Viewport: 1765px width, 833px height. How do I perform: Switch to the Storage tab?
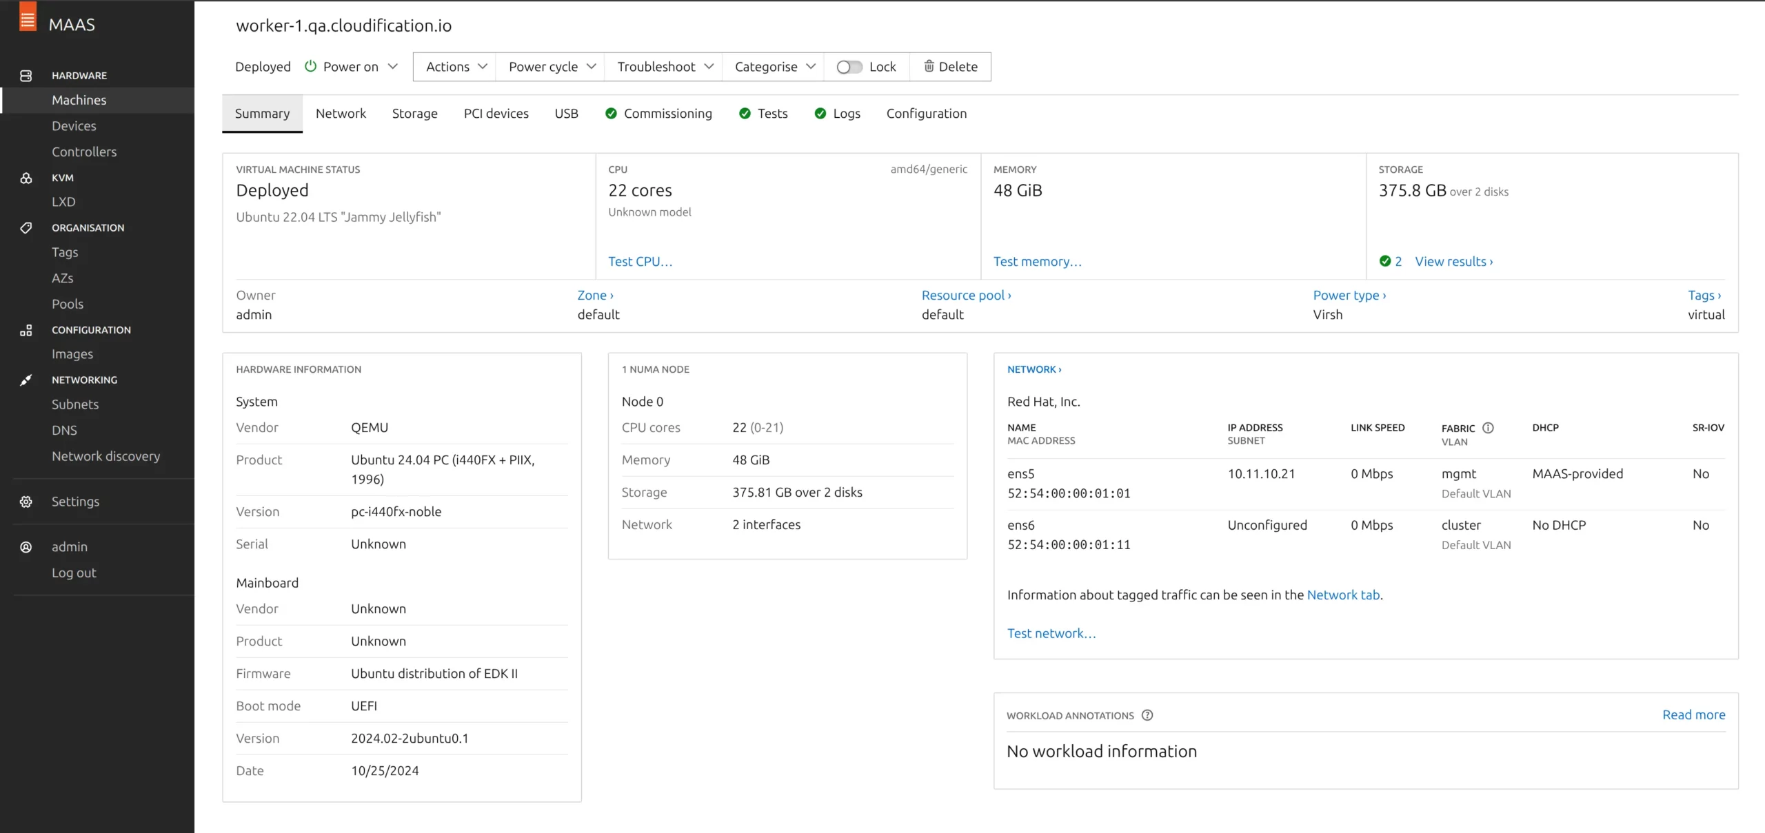(x=414, y=114)
